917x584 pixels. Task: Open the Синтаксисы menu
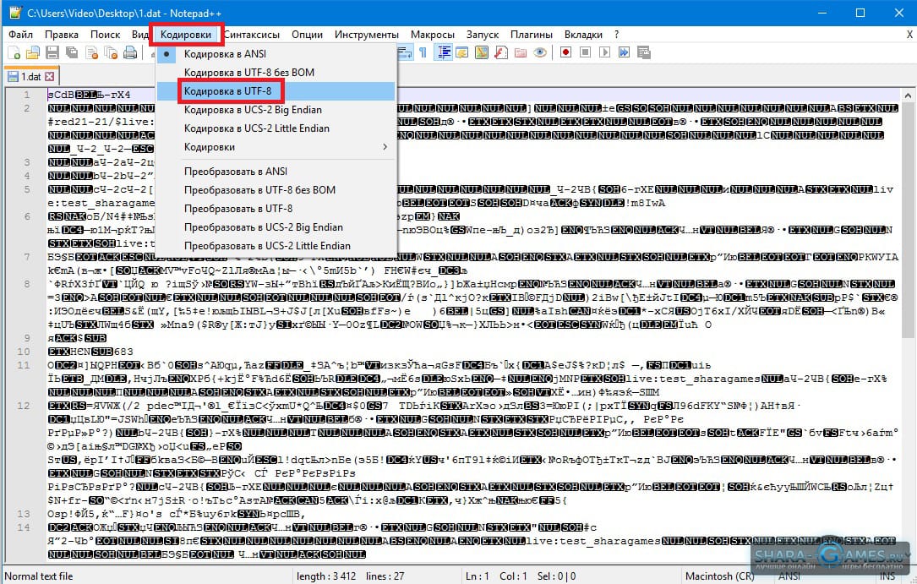click(x=252, y=35)
